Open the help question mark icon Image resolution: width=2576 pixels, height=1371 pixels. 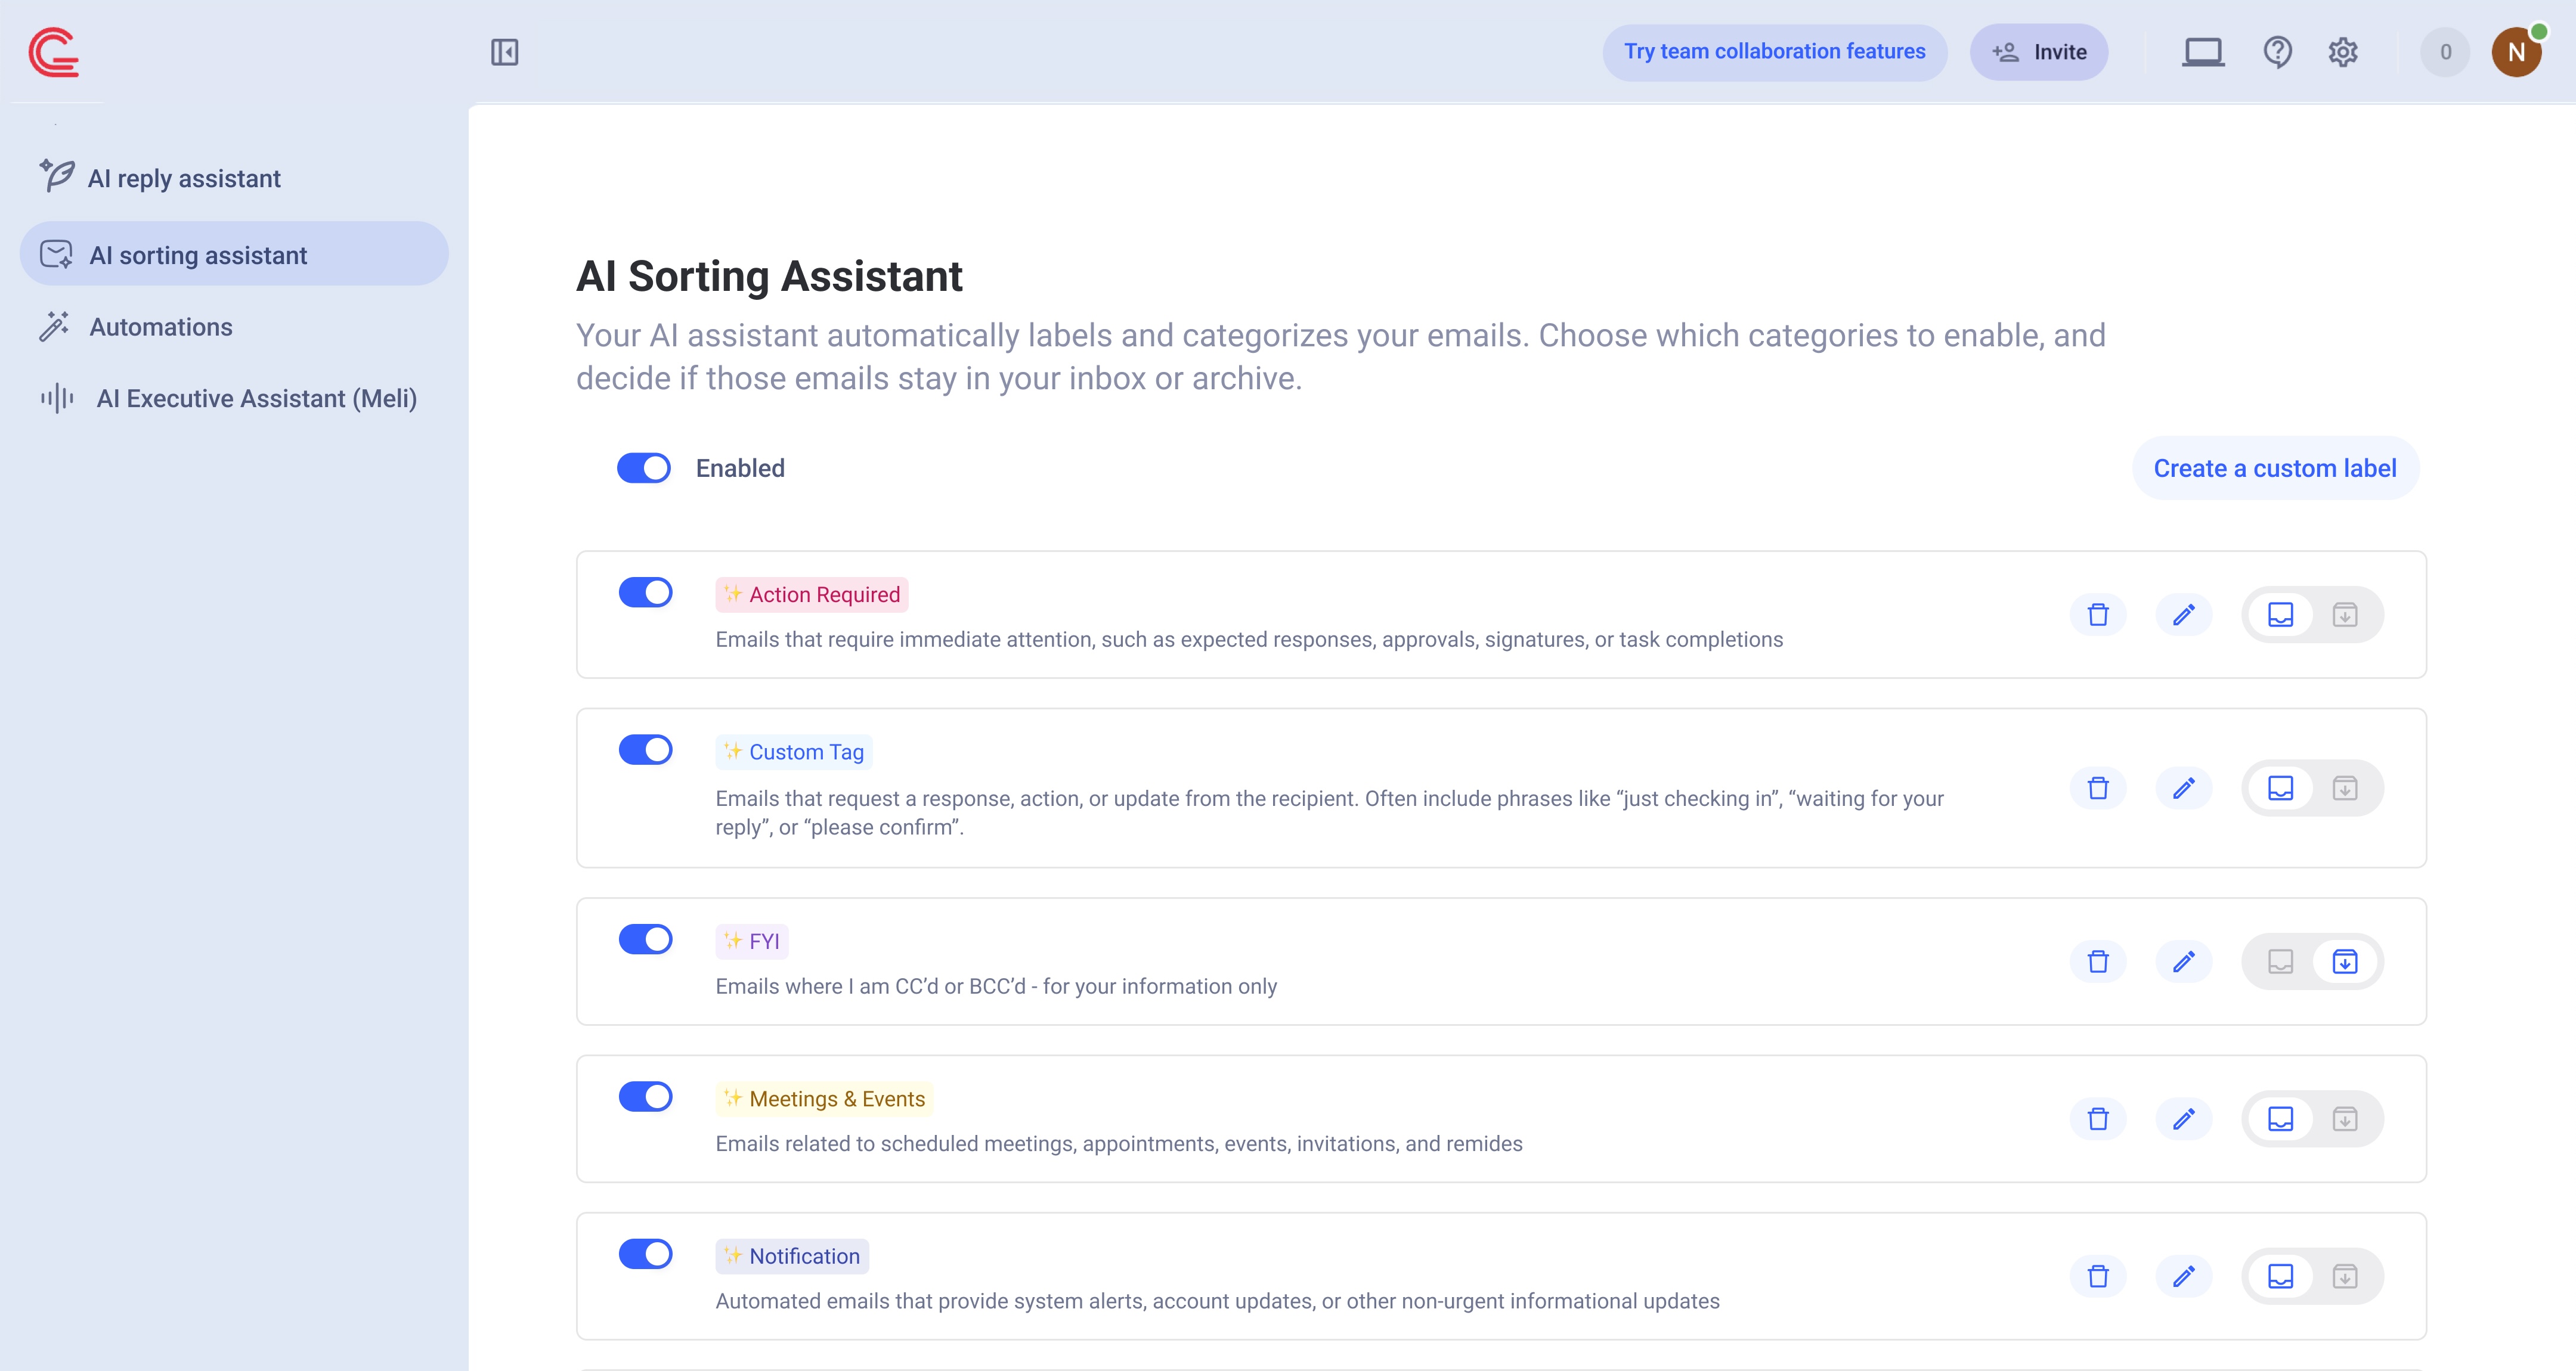click(2277, 52)
